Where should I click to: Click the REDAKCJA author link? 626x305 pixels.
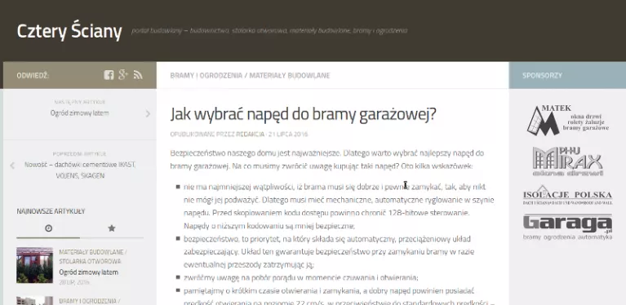pos(250,134)
